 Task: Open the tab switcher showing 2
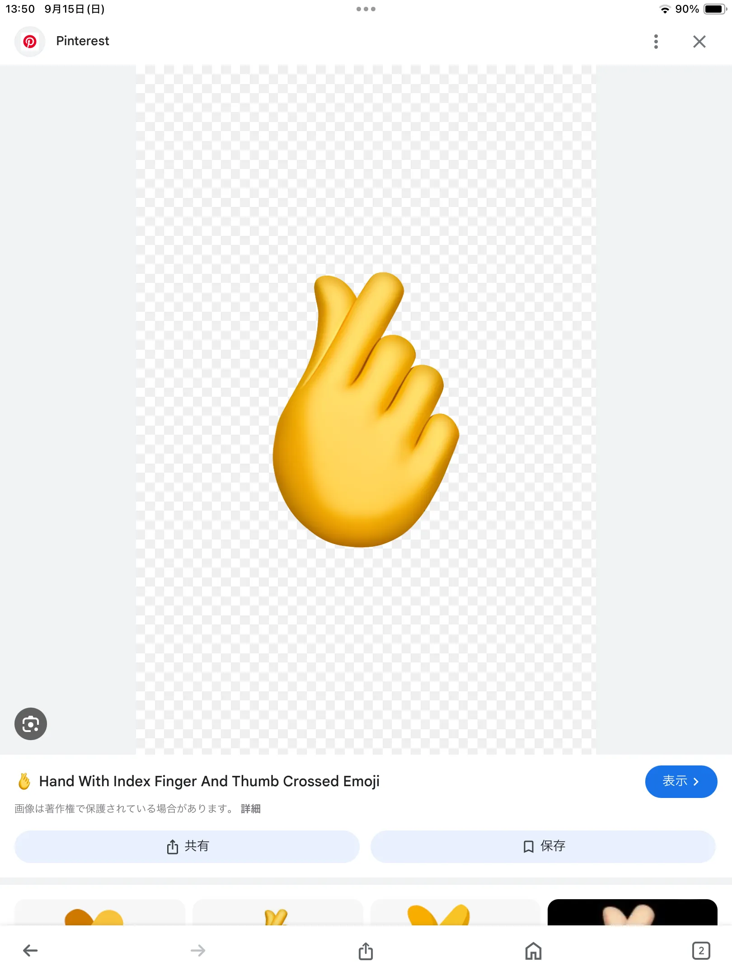point(701,951)
